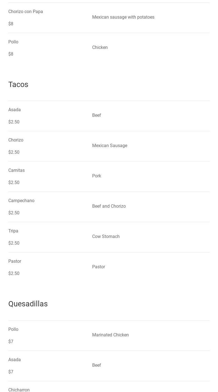Select the Chorizo taco item
This screenshot has height=392, width=218.
(x=16, y=140)
